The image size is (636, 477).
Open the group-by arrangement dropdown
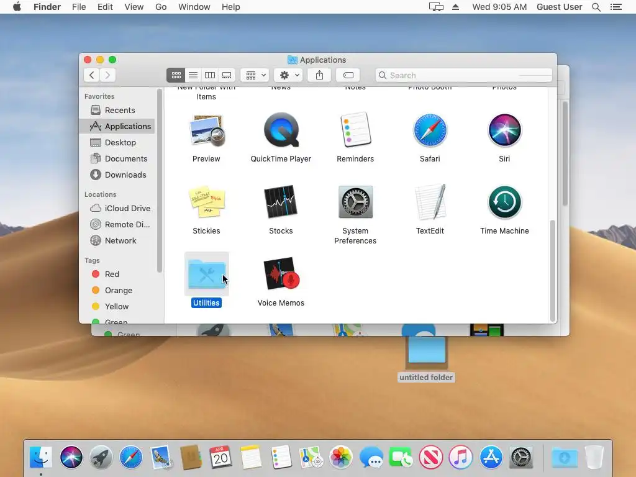tap(255, 75)
